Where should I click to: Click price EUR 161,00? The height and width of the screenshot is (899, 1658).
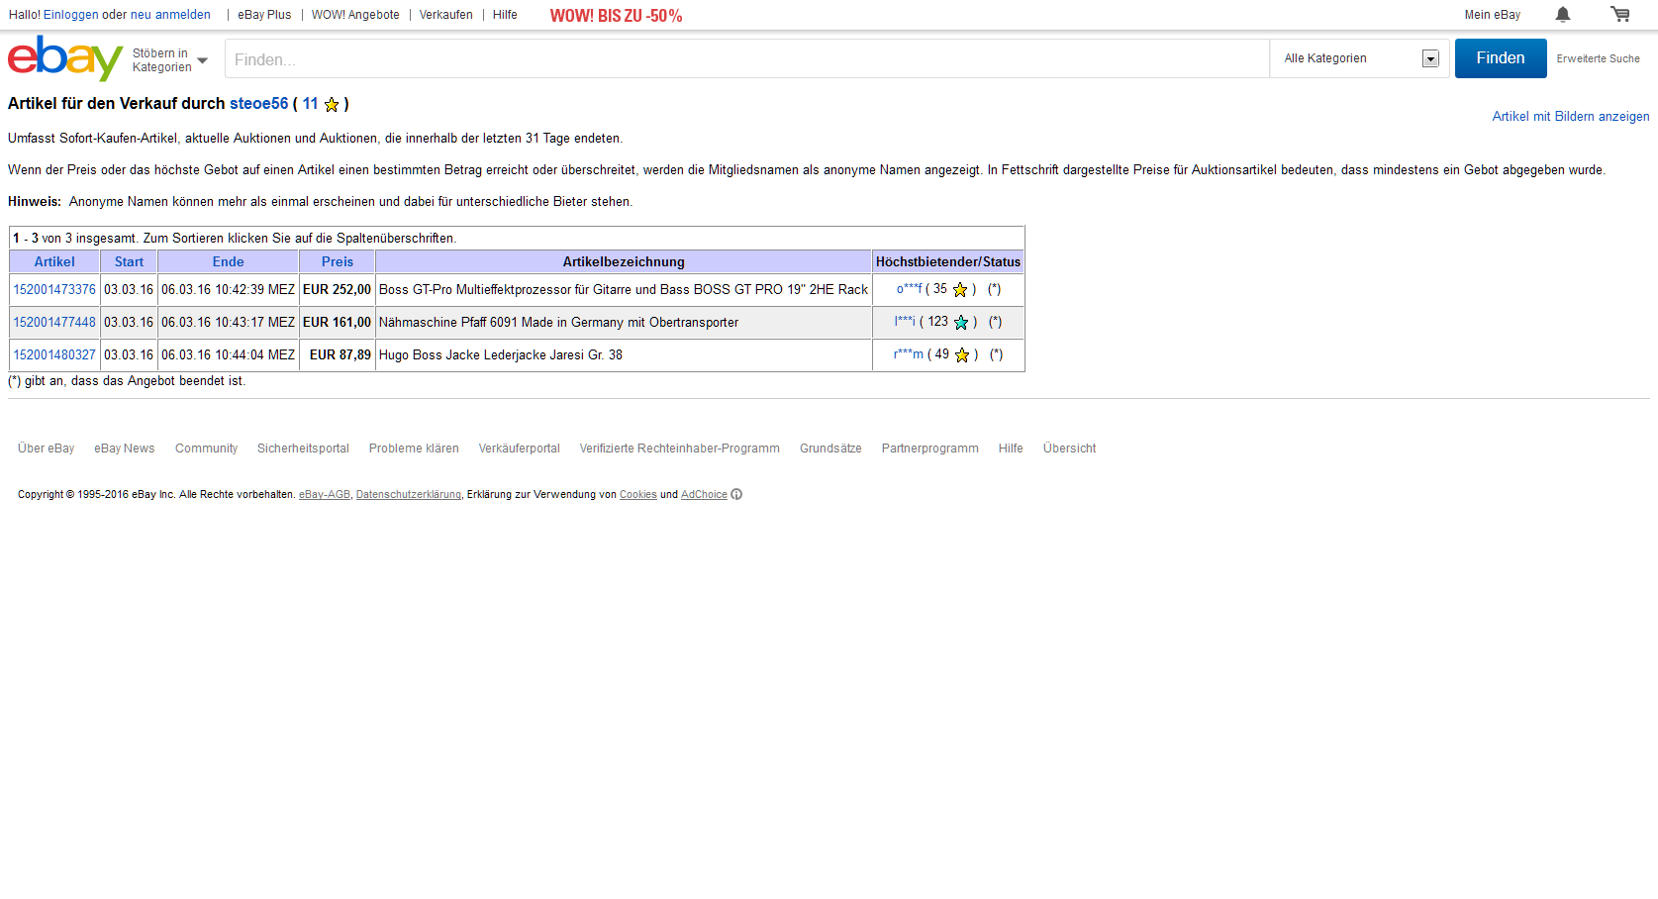(337, 322)
